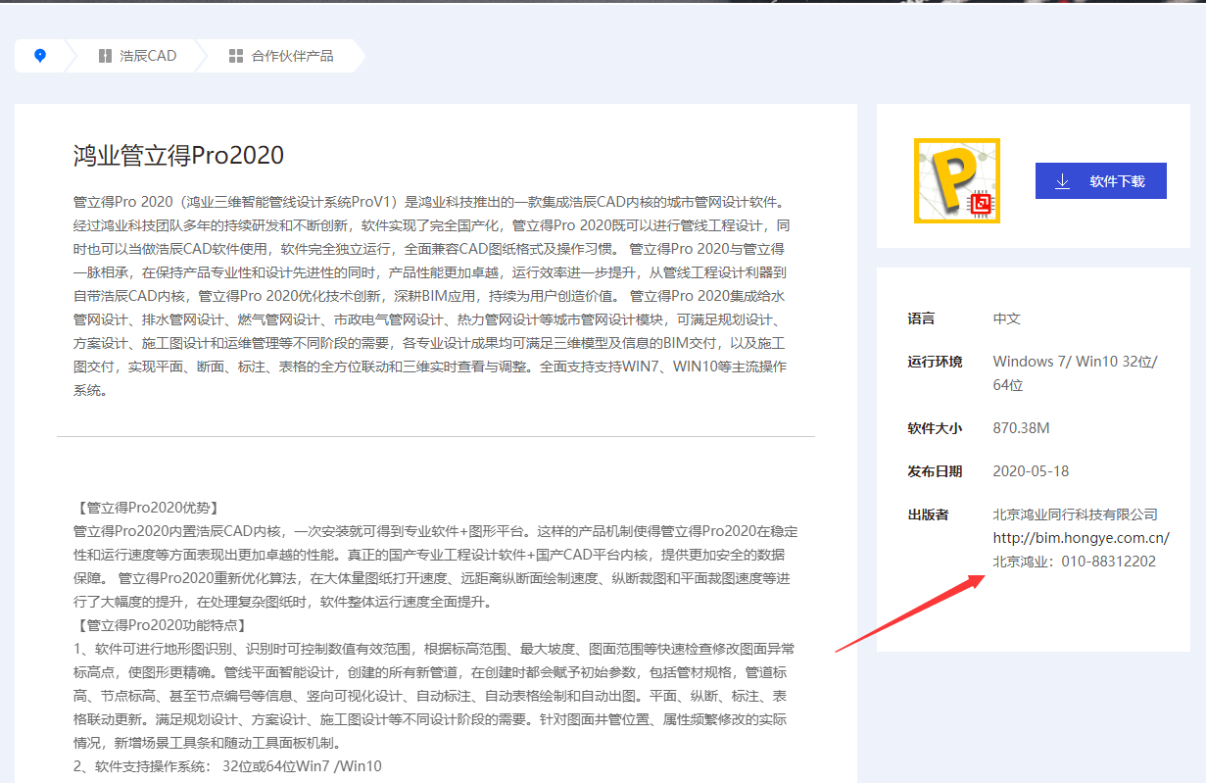Click the 中文 language value
Viewport: 1206px width, 783px height.
pyautogui.click(x=1006, y=318)
